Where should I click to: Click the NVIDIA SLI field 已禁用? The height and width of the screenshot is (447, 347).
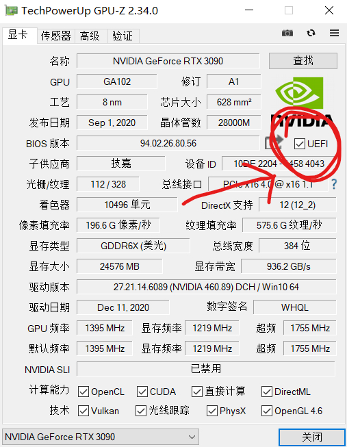(206, 368)
